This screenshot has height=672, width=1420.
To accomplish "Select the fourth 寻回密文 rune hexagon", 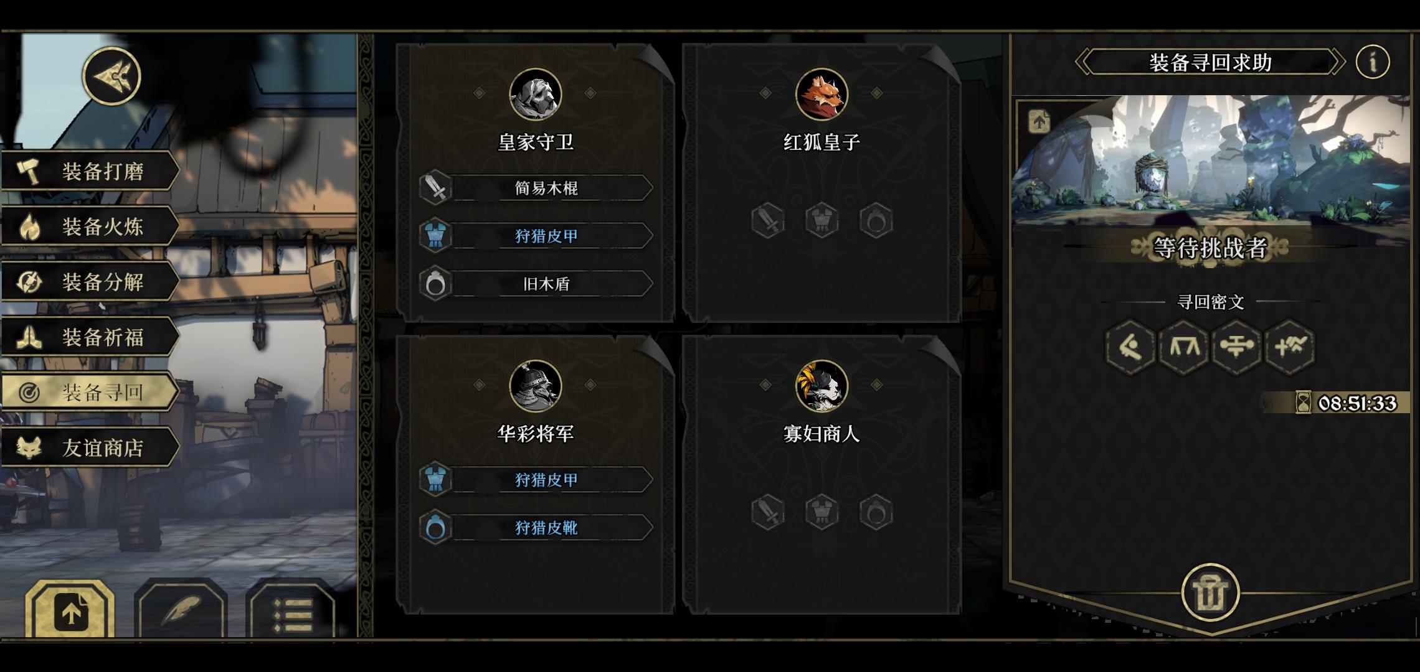I will pos(1290,347).
